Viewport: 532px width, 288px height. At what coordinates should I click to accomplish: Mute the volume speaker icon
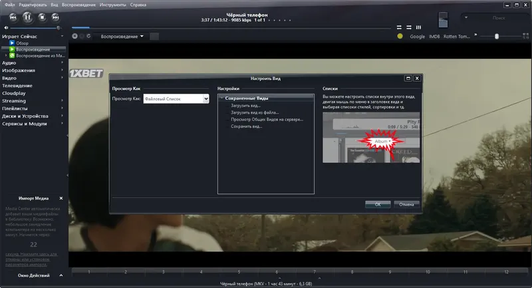point(6,28)
